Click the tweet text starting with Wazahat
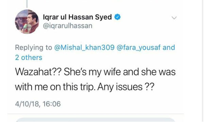Viewport: 204px width, 122px height. 95,79
